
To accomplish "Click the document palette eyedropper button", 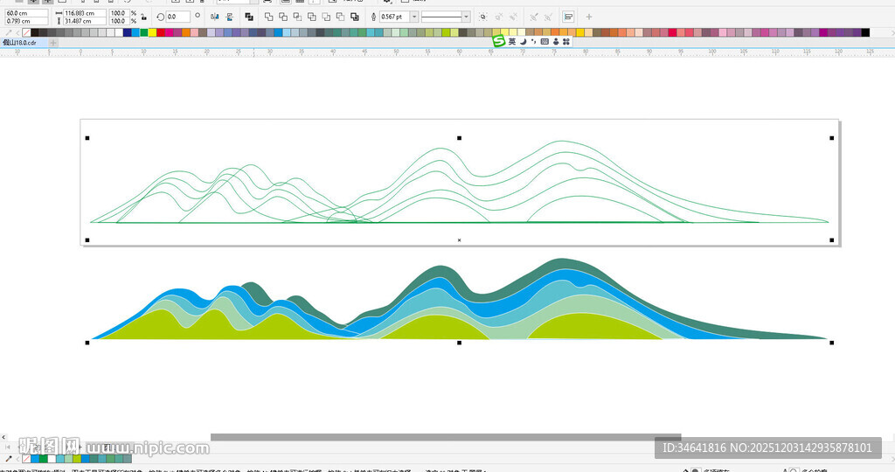I will click(9, 458).
